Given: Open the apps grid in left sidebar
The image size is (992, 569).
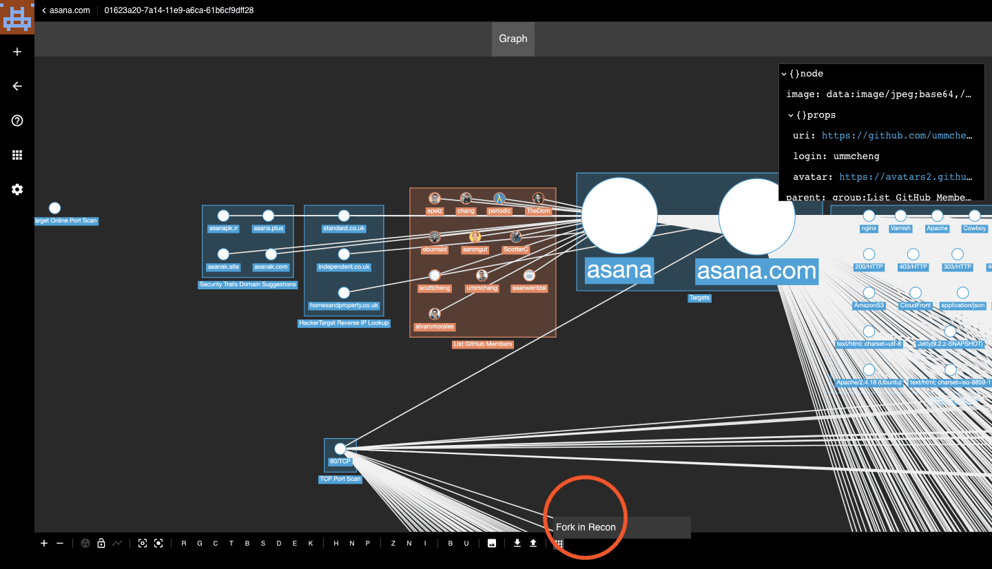Looking at the screenshot, I should coord(17,155).
